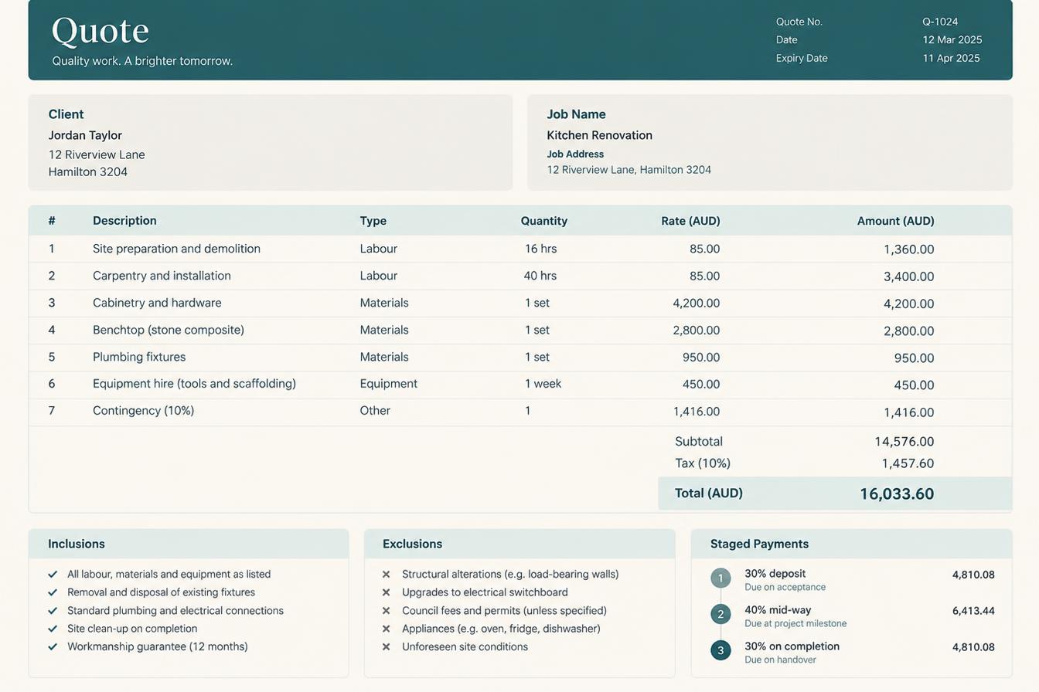
Task: Click the "Rate (AUD)" column header
Action: pos(691,221)
